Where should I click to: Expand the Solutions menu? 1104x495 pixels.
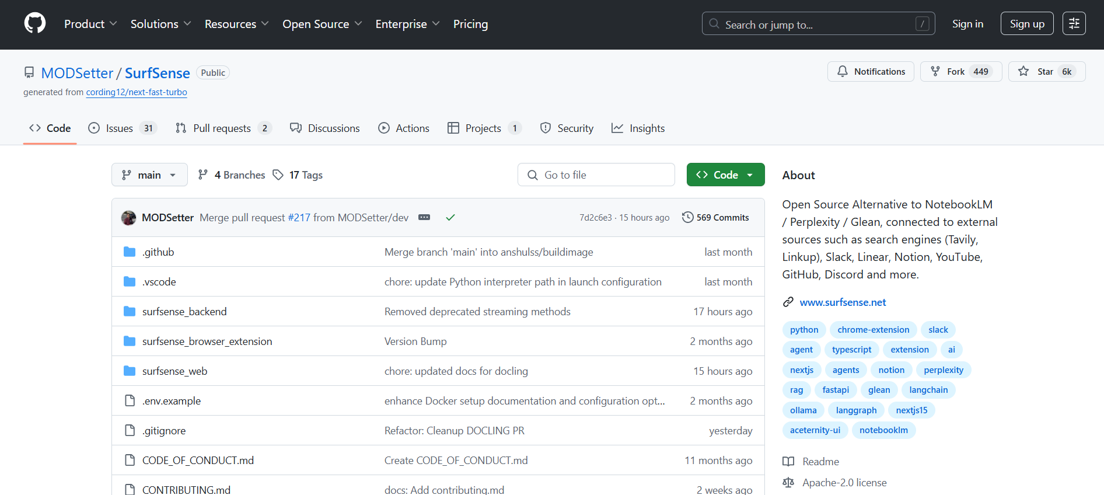tap(160, 24)
